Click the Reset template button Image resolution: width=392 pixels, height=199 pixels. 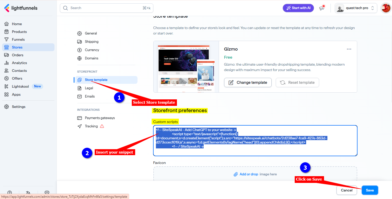tap(297, 83)
